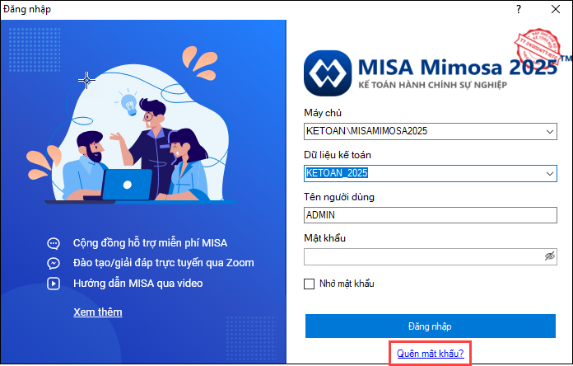
Task: Click the Zoom training messenger icon
Action: pyautogui.click(x=54, y=263)
